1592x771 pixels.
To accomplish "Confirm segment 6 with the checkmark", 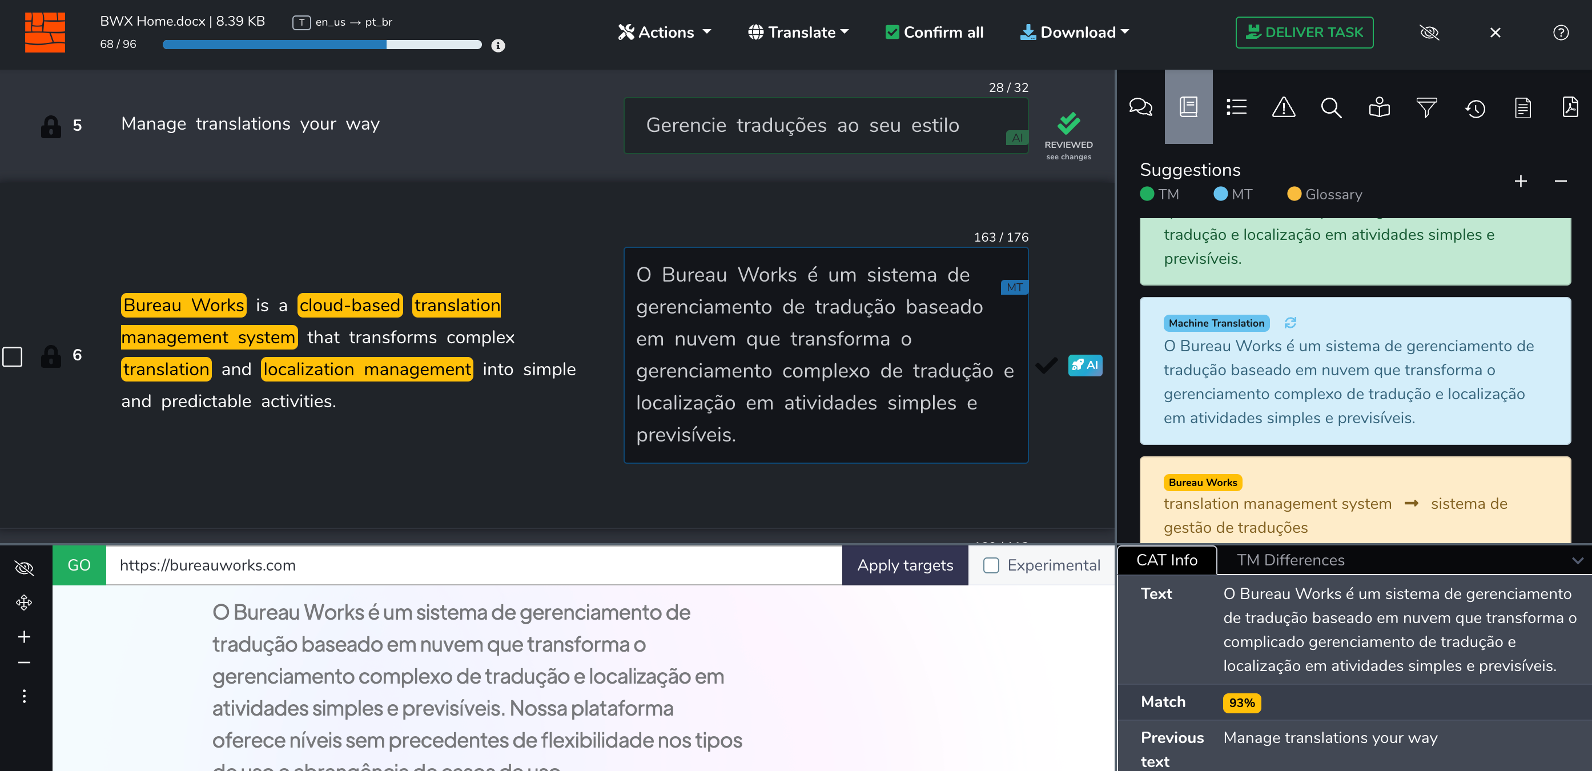I will [x=1046, y=366].
